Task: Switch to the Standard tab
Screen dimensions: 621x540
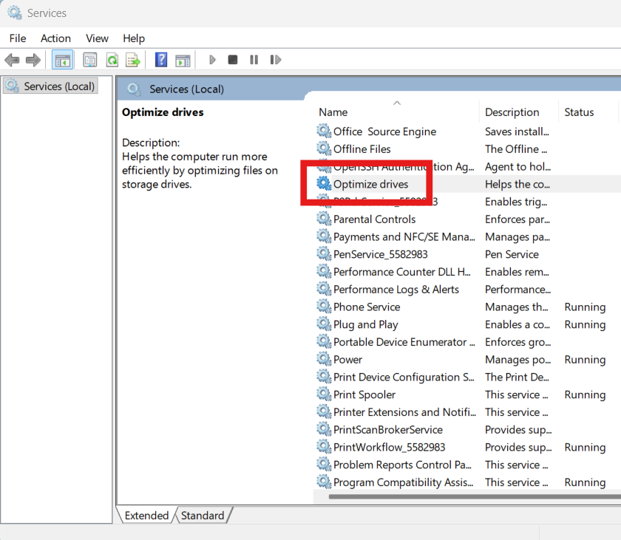Action: click(x=203, y=516)
